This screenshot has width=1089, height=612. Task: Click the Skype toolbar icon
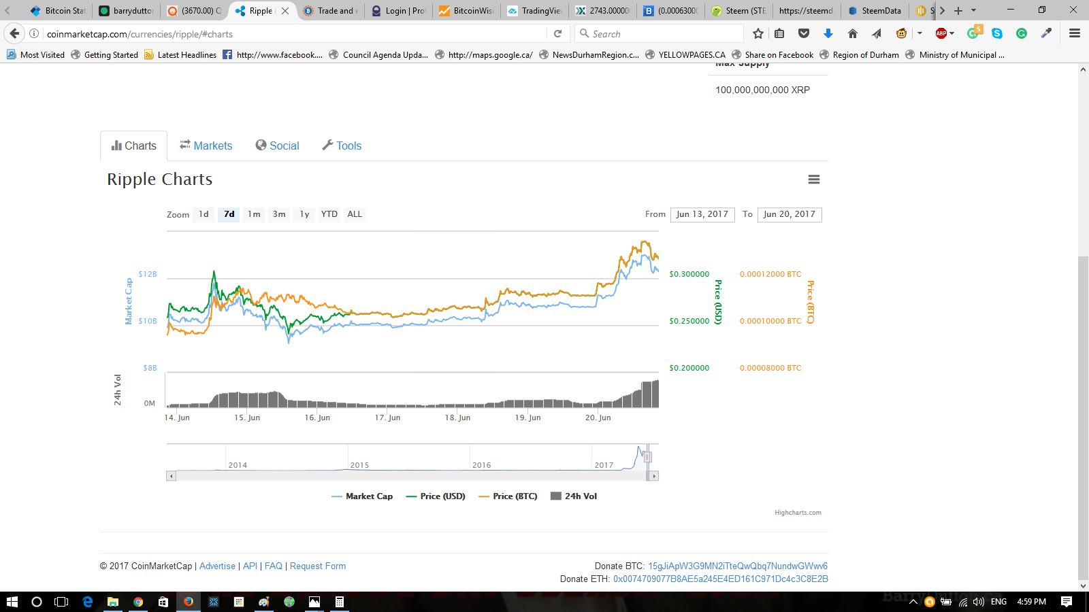pyautogui.click(x=997, y=33)
